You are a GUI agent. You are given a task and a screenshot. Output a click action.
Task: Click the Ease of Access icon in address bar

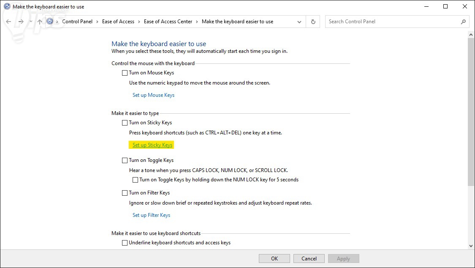tap(50, 22)
